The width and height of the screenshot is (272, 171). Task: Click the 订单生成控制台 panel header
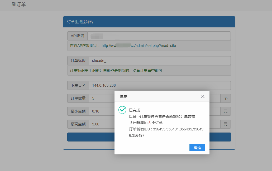(149, 22)
